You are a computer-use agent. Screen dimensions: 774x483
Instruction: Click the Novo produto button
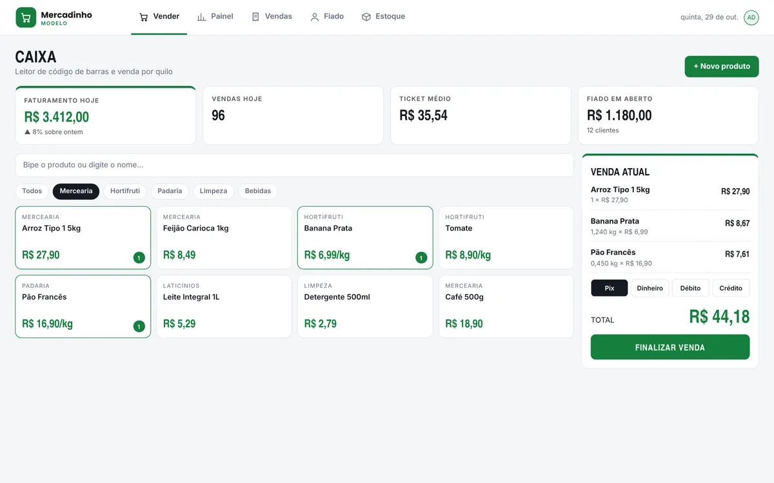pyautogui.click(x=722, y=66)
